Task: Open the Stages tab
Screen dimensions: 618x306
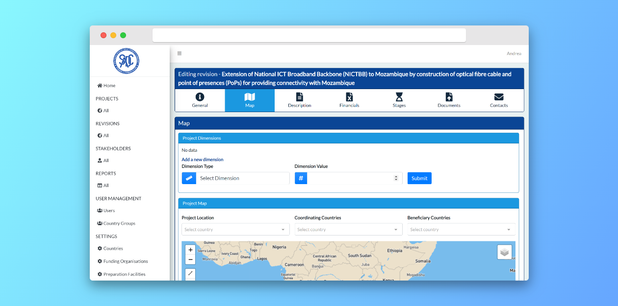Action: 399,100
